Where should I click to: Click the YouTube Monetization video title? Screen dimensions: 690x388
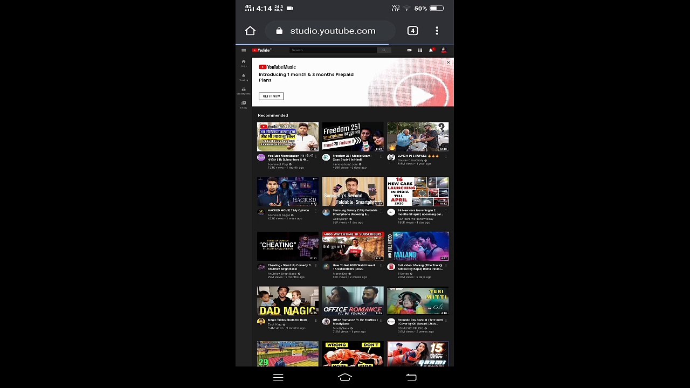(x=290, y=158)
